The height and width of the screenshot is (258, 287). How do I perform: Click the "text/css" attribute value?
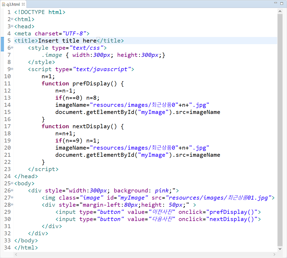(x=86, y=48)
